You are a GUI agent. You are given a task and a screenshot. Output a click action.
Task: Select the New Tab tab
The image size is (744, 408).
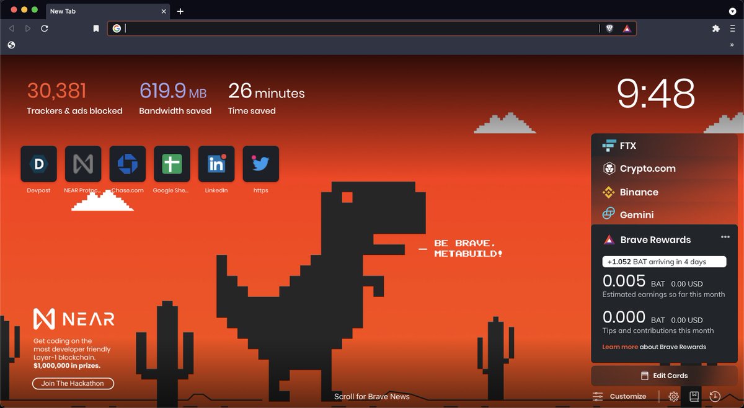click(x=108, y=11)
